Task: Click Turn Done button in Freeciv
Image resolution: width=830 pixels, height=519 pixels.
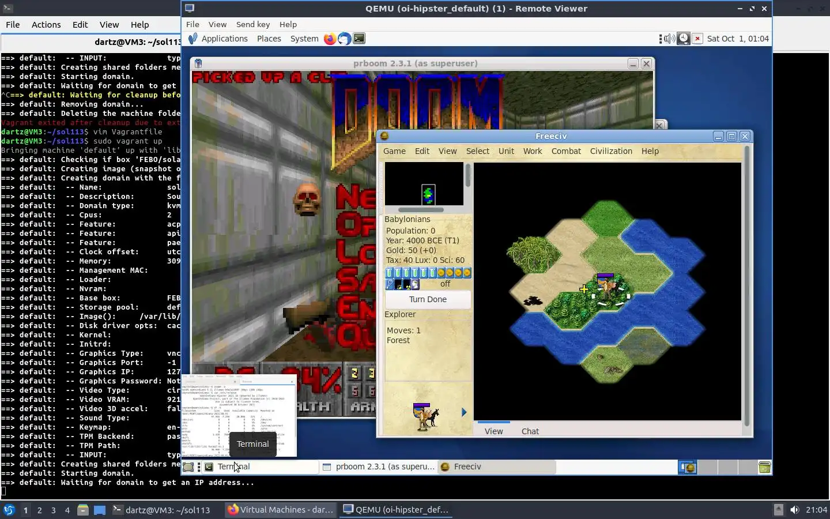Action: (x=428, y=299)
